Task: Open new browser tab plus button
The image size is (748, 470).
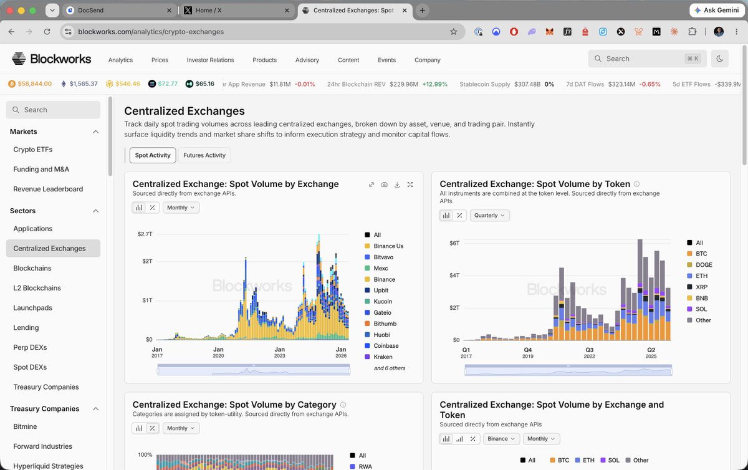Action: pyautogui.click(x=422, y=11)
